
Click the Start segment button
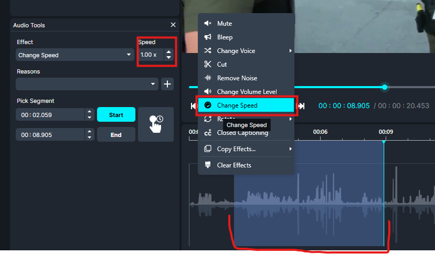point(116,115)
